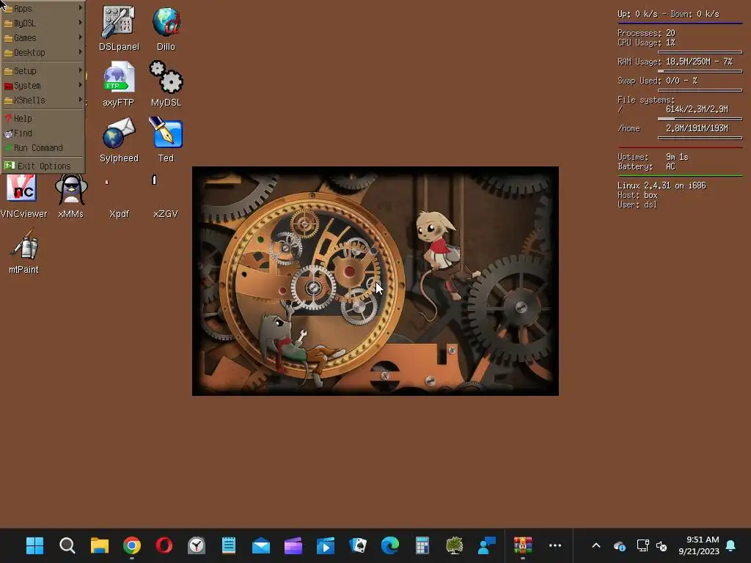
Task: Expand the arrow beside Games
Action: click(x=80, y=37)
